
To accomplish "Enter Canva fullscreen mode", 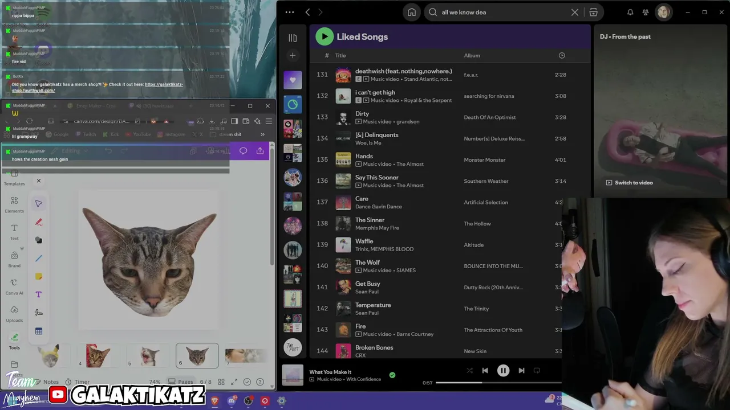I will (234, 382).
